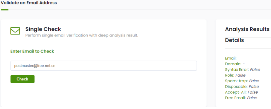The image size is (271, 109).
Task: Select the Single Check heading
Action: pyautogui.click(x=43, y=29)
